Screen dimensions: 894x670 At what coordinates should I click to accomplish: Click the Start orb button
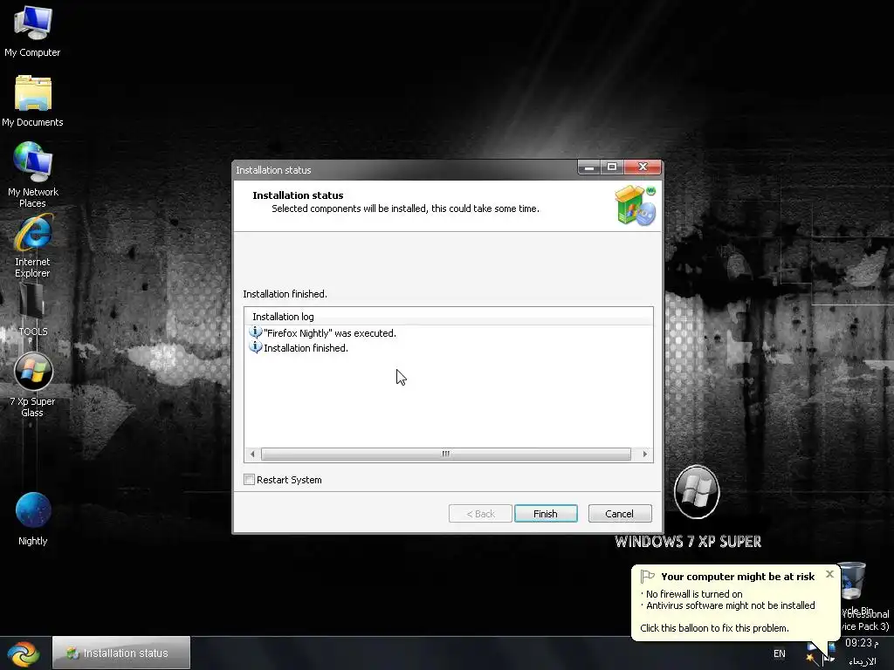[24, 653]
